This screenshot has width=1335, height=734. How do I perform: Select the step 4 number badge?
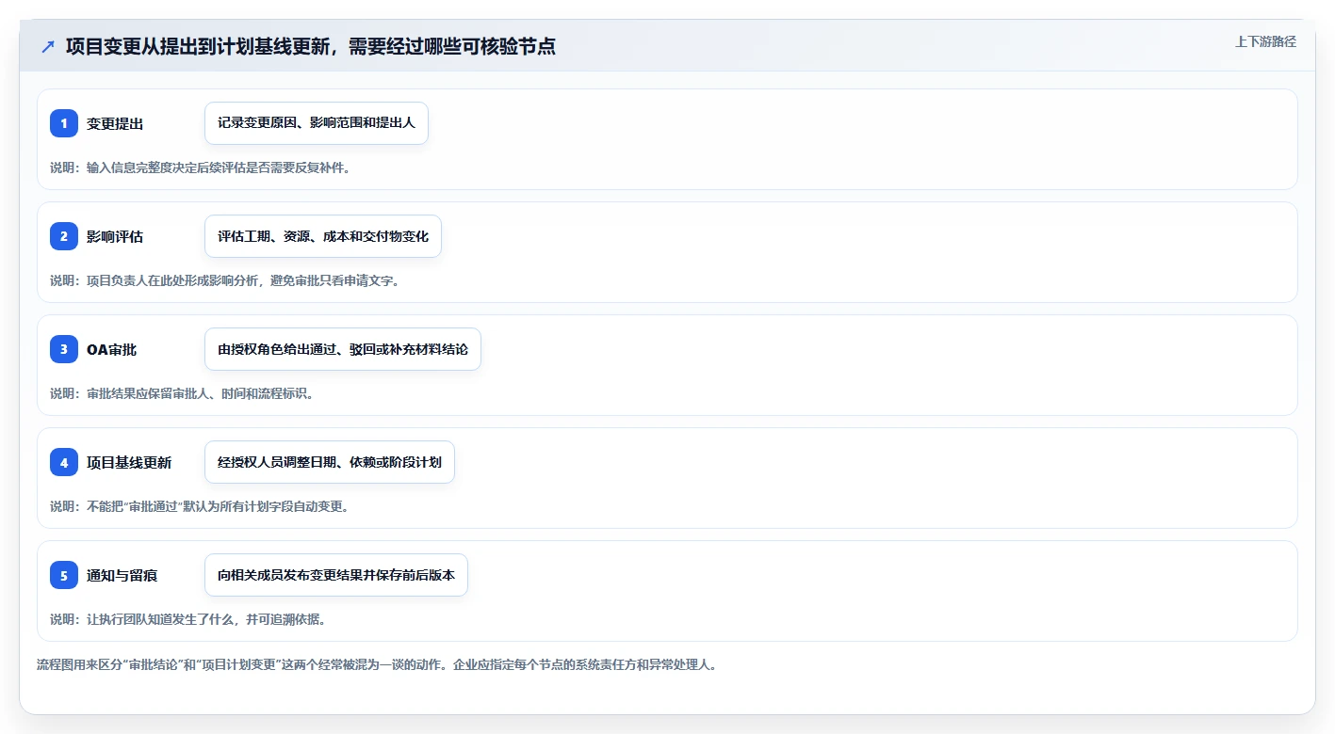click(64, 462)
